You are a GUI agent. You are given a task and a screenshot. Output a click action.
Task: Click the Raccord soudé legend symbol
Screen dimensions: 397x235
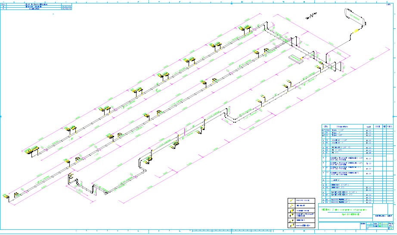pyautogui.click(x=291, y=200)
